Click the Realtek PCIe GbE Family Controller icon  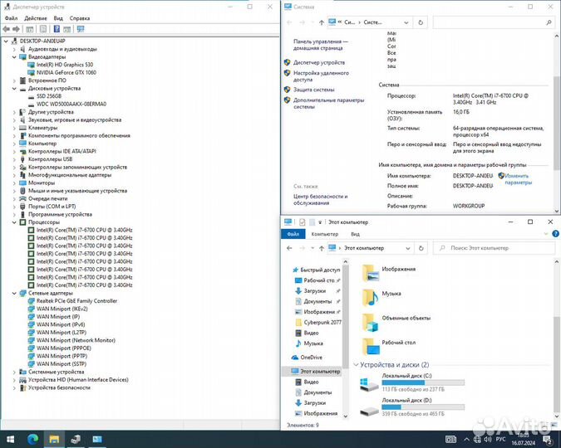[x=32, y=301]
